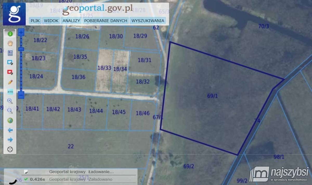Open the map contents/legend panel icon
This screenshot has height=185, width=312.
[x=10, y=53]
